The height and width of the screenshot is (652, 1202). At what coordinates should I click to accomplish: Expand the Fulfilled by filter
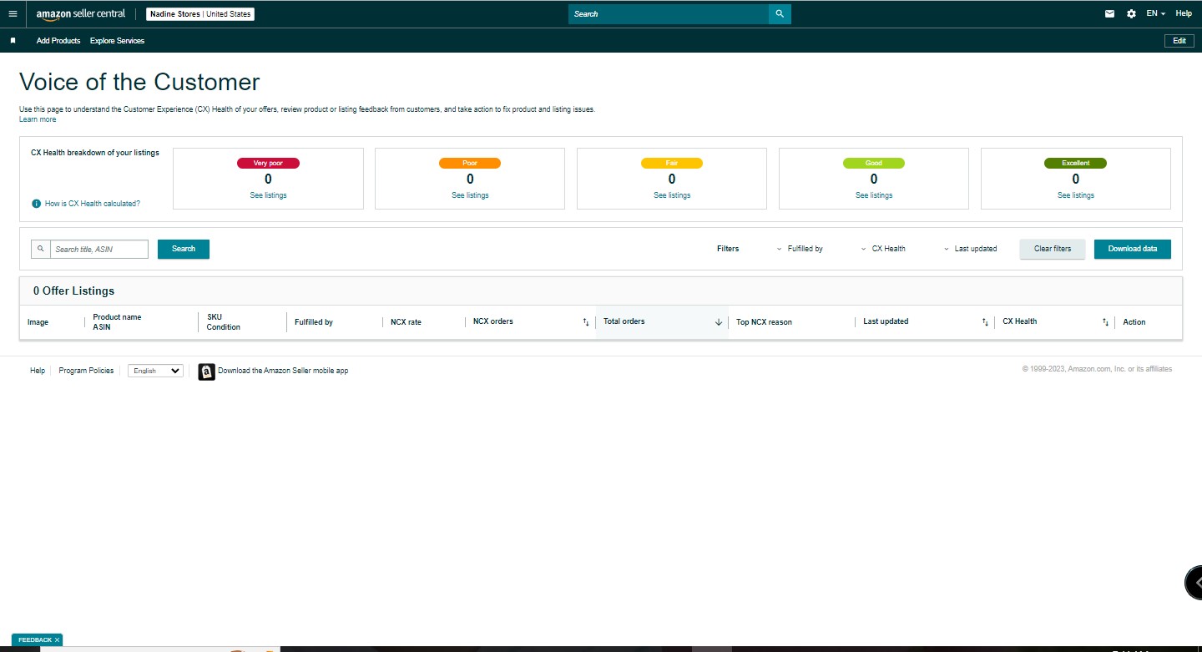tap(800, 249)
